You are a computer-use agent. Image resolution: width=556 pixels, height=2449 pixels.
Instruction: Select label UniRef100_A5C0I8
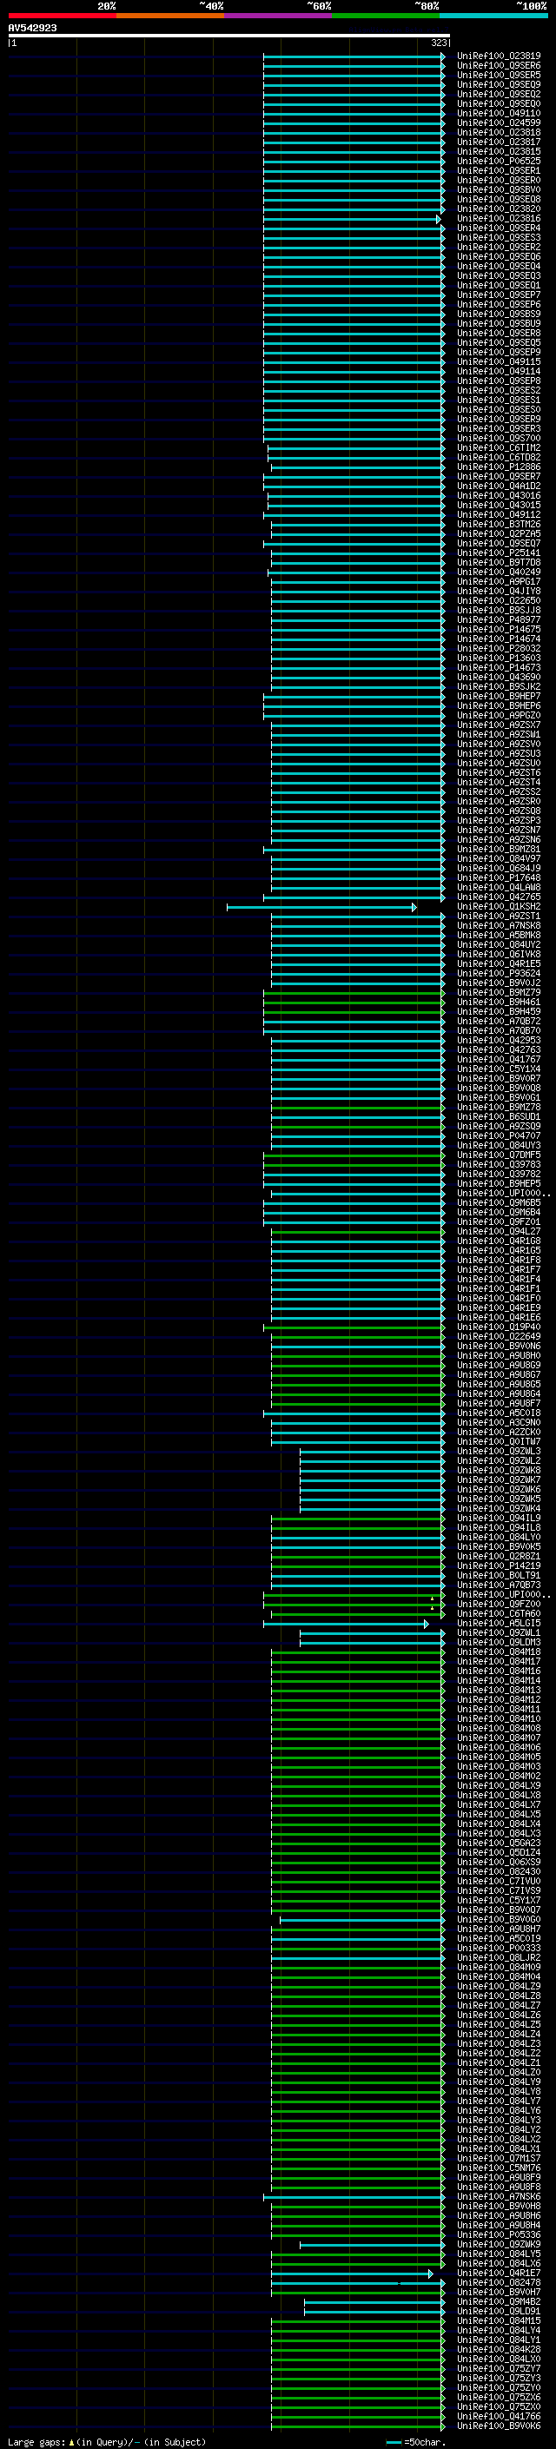[499, 1413]
